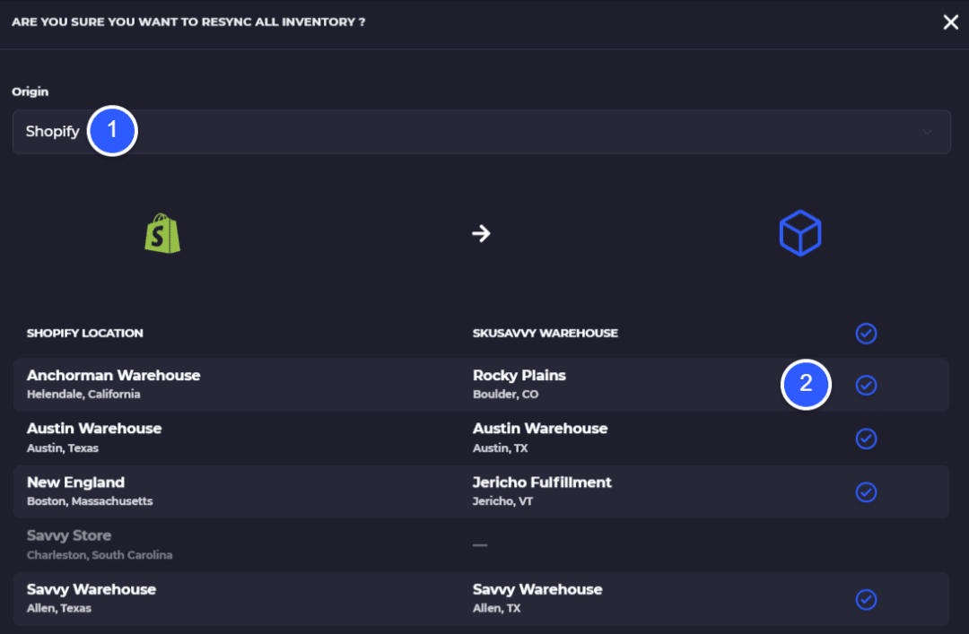Image resolution: width=969 pixels, height=634 pixels.
Task: Click the SHOPIFY LOCATION column header
Action: (84, 333)
